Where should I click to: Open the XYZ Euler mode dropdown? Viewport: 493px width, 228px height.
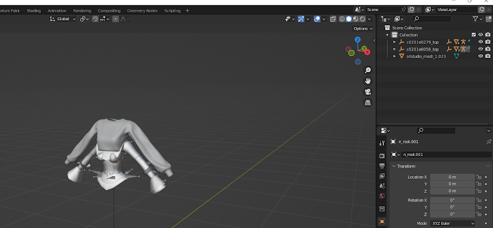452,223
